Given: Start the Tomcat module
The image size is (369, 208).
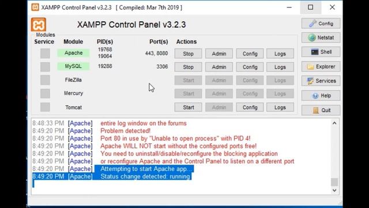Looking at the screenshot, I should [x=188, y=107].
